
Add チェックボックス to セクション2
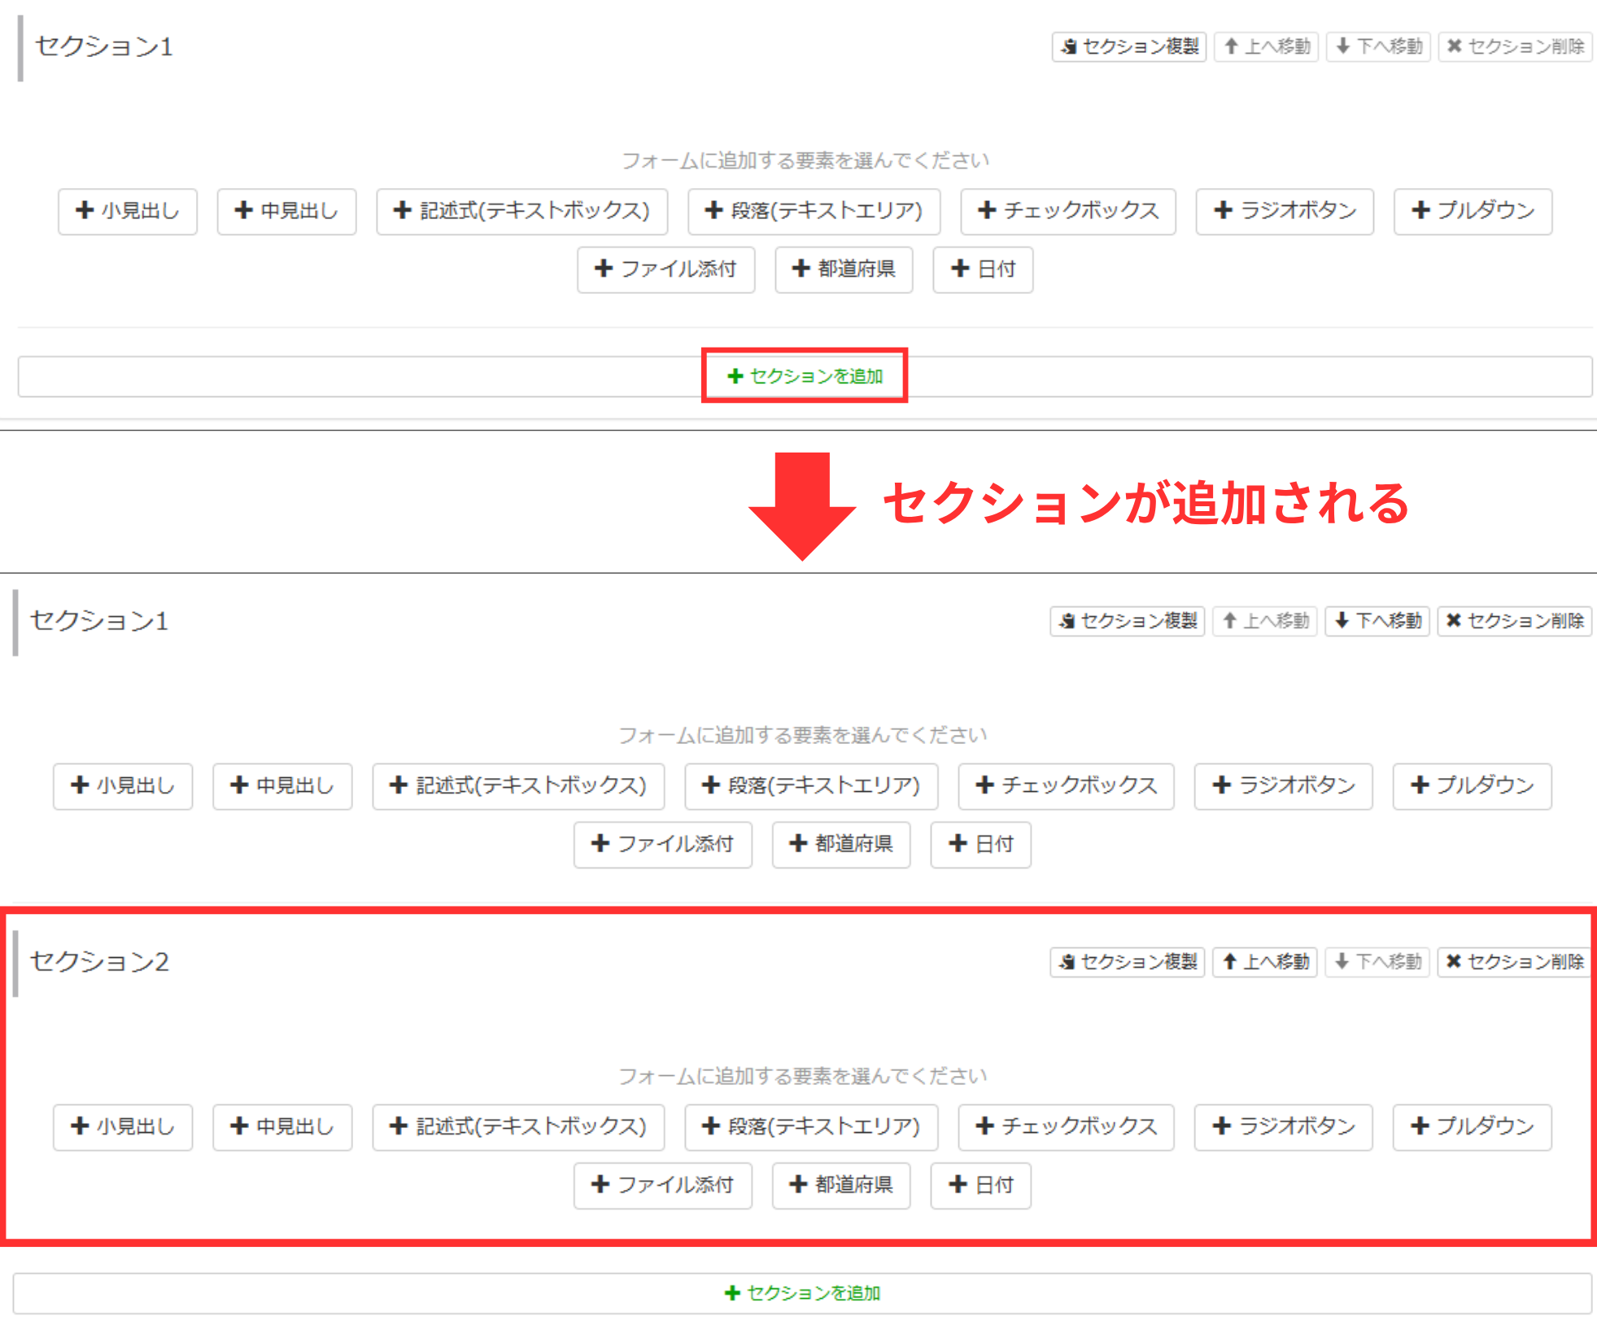point(1066,1127)
